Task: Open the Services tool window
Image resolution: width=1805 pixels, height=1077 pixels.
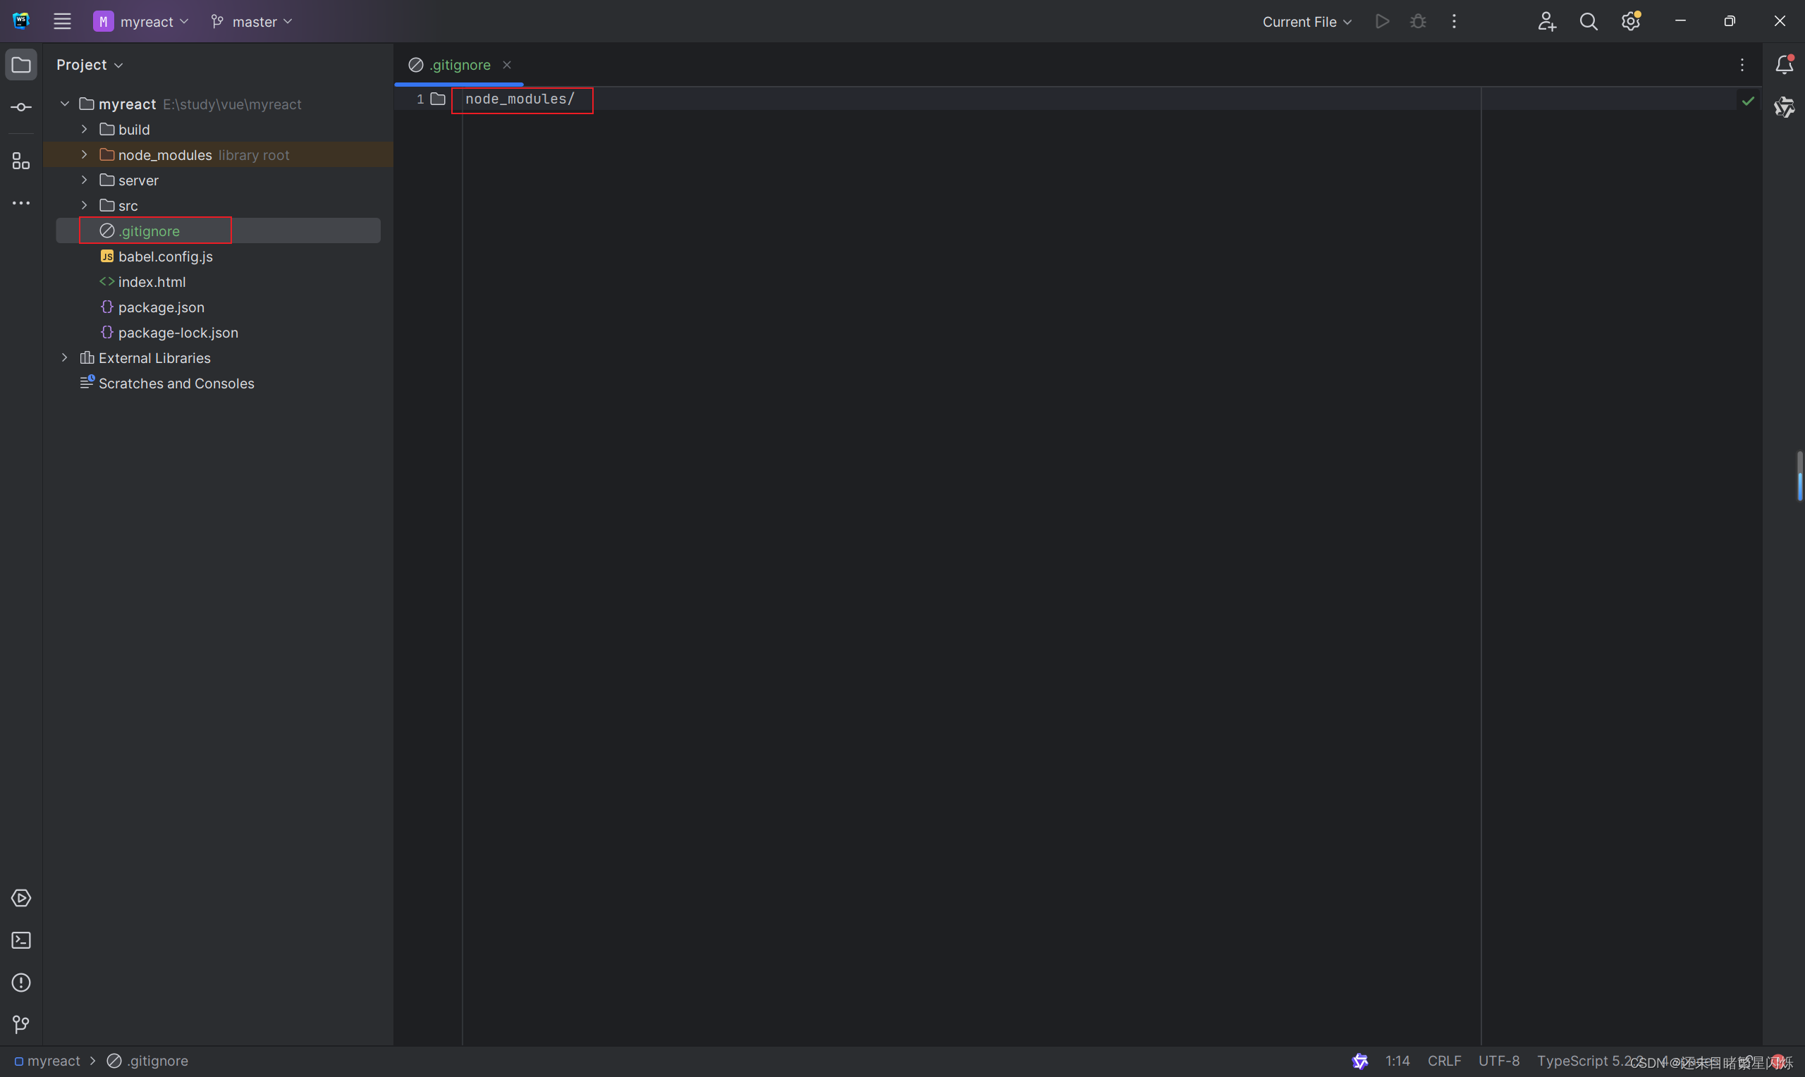Action: [x=21, y=899]
